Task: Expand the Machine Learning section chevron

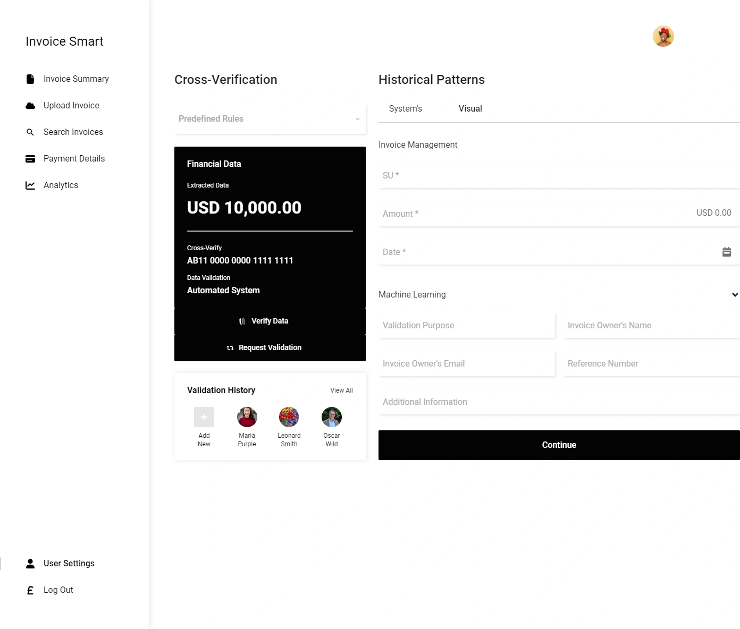Action: click(x=735, y=295)
